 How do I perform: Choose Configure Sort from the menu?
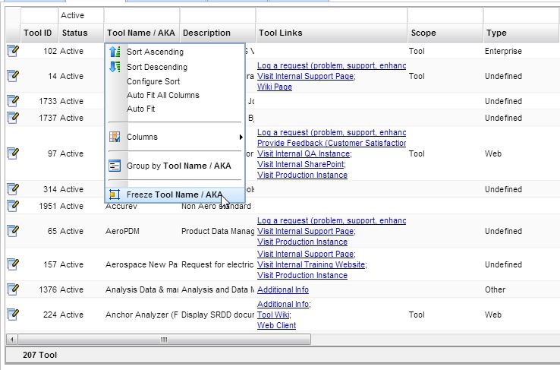pos(153,81)
